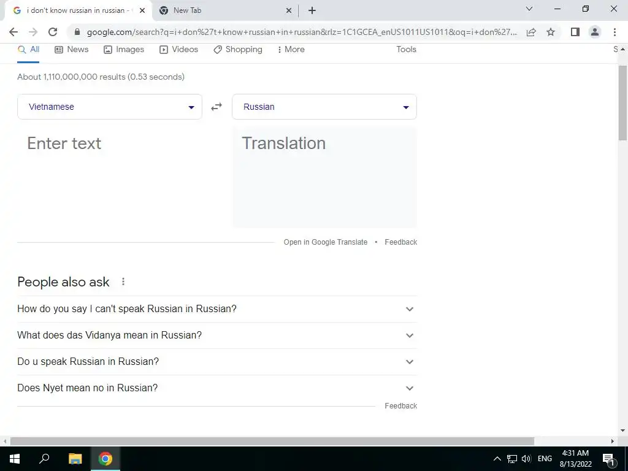The width and height of the screenshot is (628, 471).
Task: Open the tab search chevron in the title bar
Action: click(529, 9)
